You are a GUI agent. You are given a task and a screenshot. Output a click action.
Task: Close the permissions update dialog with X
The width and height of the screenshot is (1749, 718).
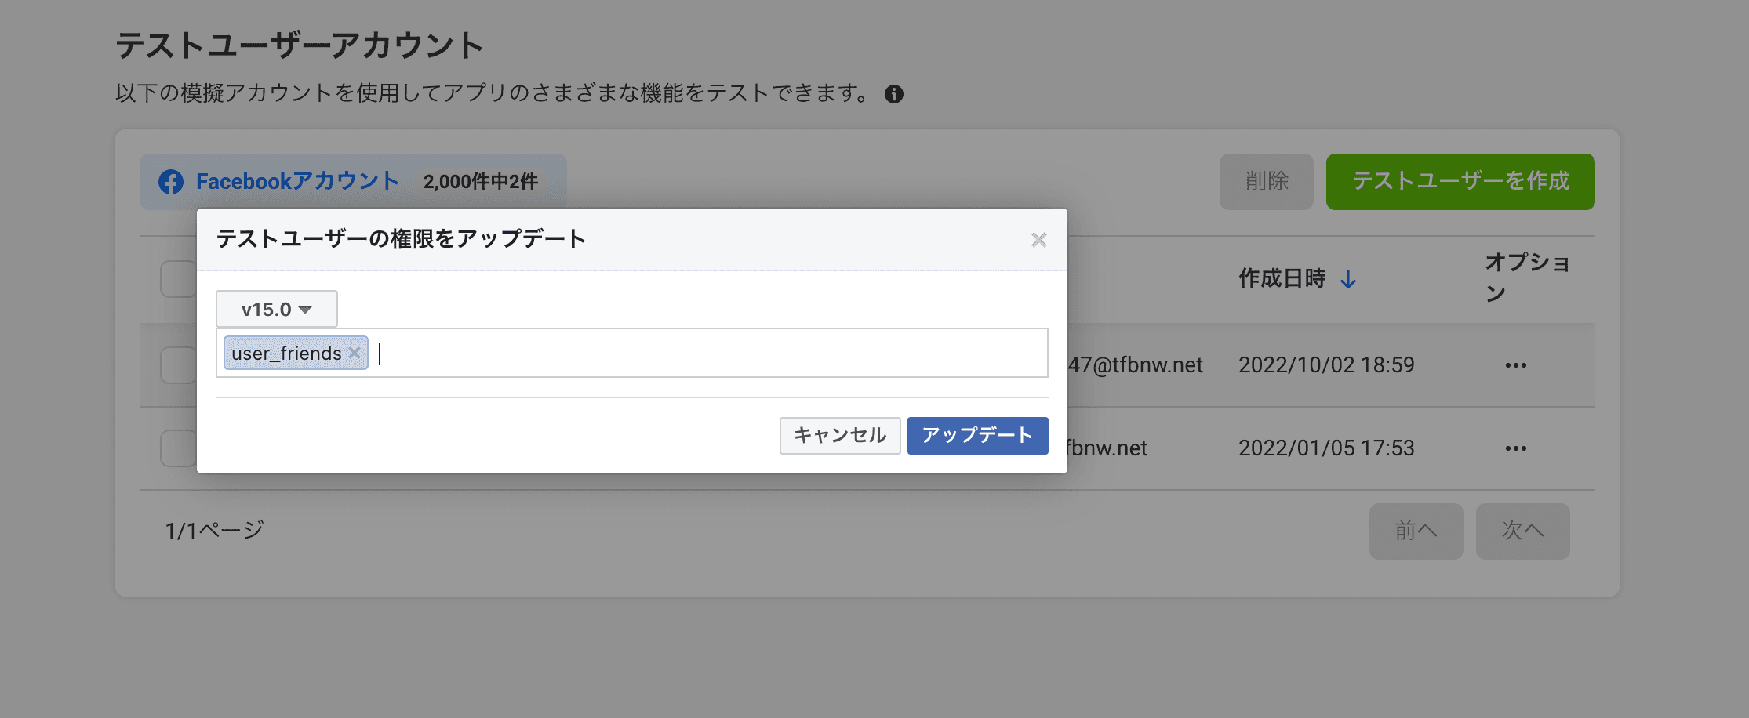(1038, 240)
